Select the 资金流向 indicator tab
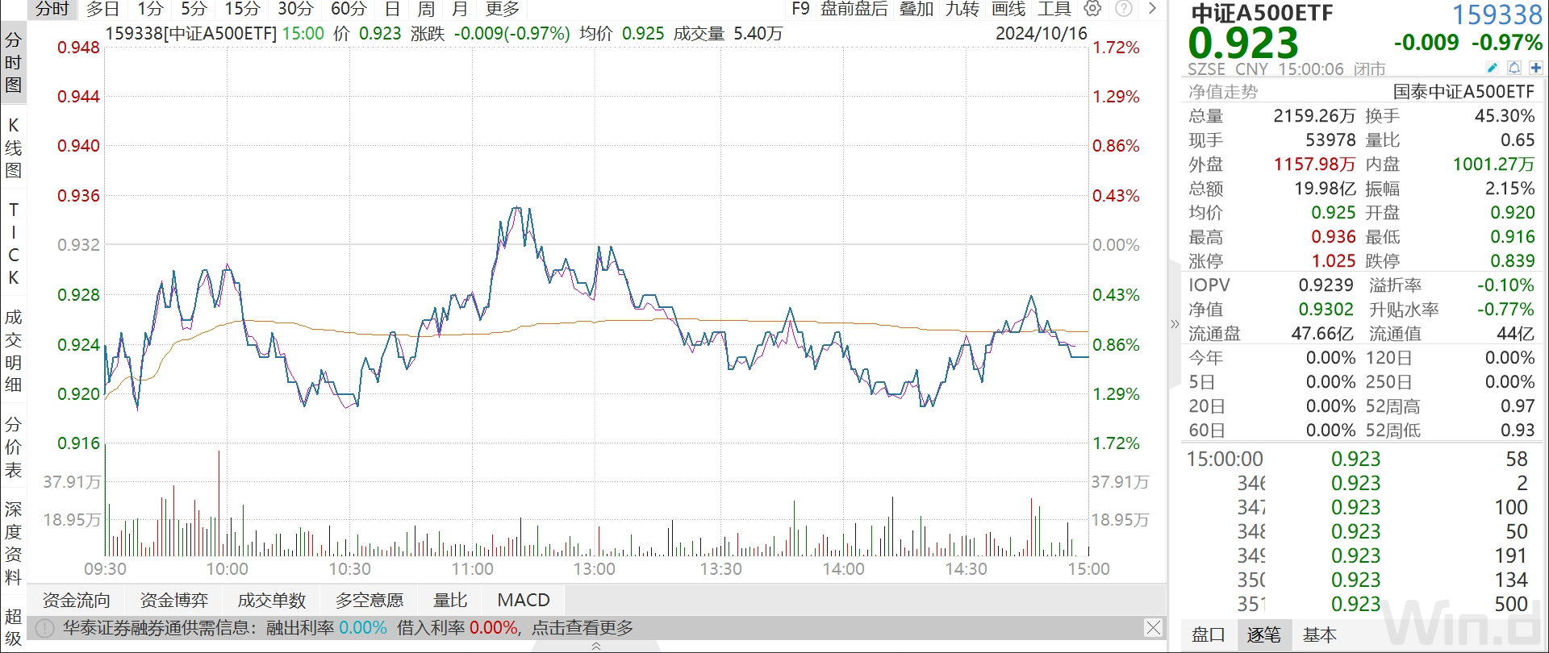Image resolution: width=1549 pixels, height=653 pixels. pyautogui.click(x=76, y=600)
